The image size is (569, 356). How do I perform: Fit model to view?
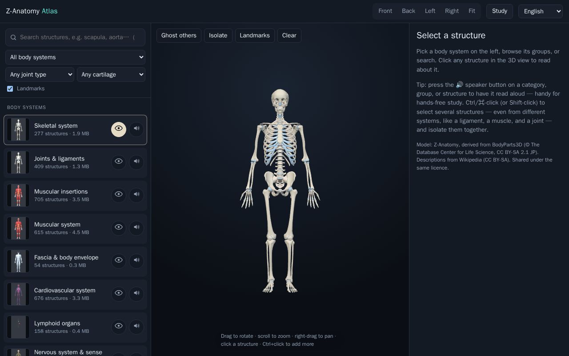(472, 11)
